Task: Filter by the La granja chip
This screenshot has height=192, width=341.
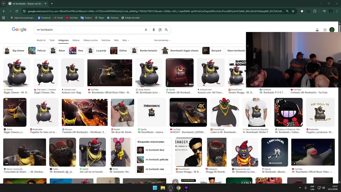Action: (x=98, y=51)
